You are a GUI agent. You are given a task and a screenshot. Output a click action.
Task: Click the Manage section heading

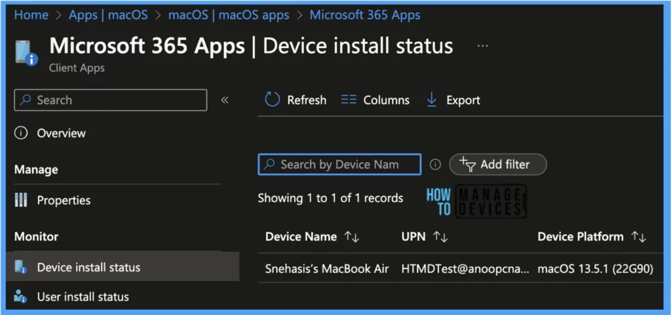point(36,170)
